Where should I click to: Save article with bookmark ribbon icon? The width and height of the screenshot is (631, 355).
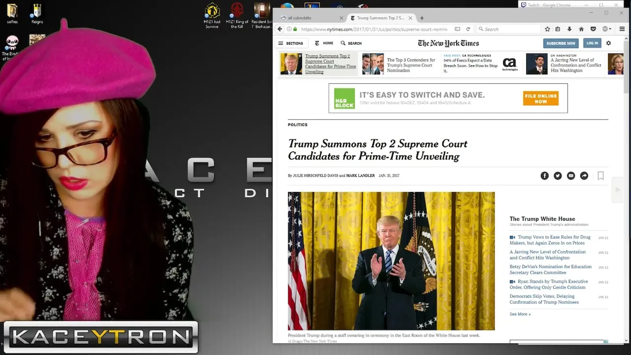[600, 176]
